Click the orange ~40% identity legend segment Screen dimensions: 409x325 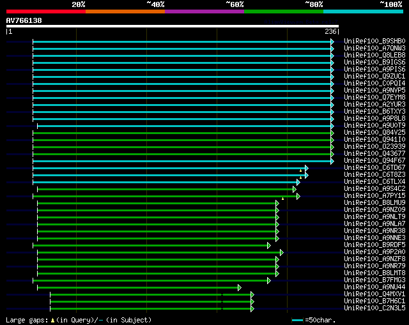pos(125,11)
